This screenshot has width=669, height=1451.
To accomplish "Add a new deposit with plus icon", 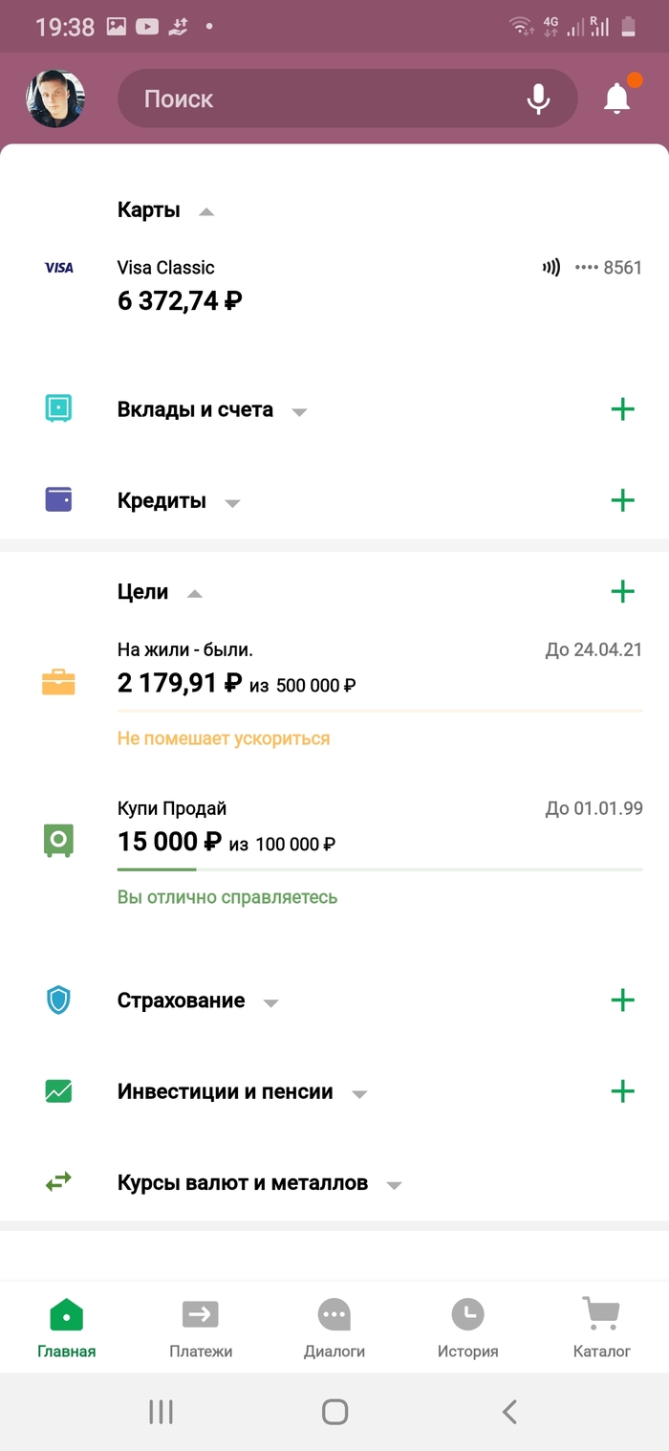I will [622, 409].
